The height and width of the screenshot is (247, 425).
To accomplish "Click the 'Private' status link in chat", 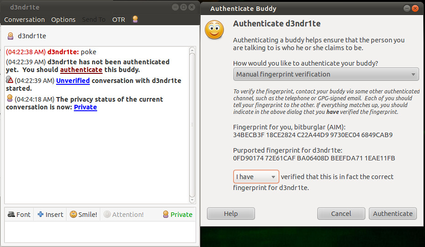I will tap(85, 107).
